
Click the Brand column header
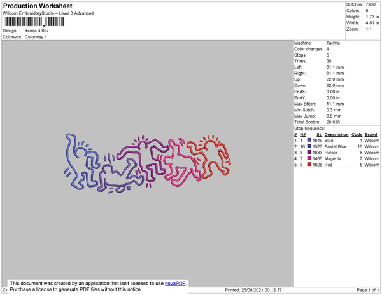coord(371,135)
